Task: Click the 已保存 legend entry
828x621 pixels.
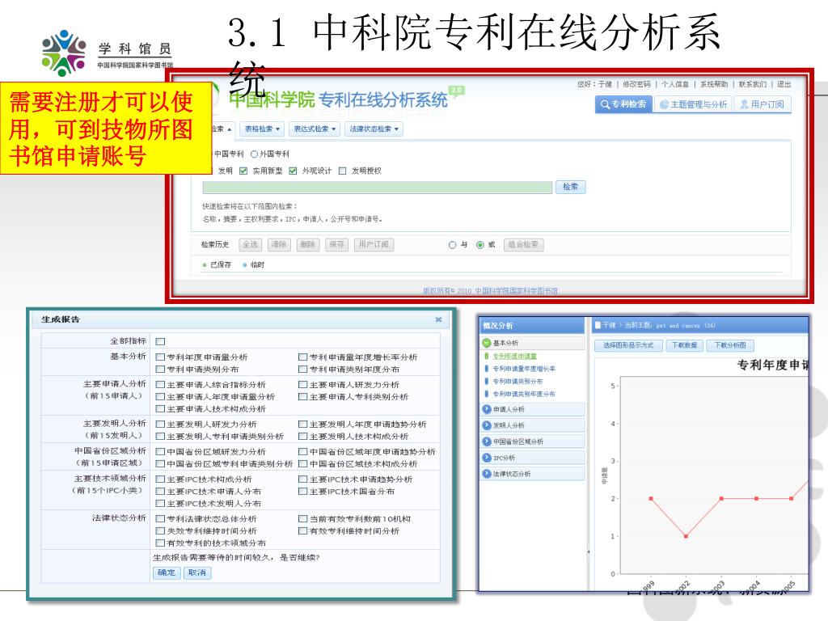Action: click(x=217, y=265)
